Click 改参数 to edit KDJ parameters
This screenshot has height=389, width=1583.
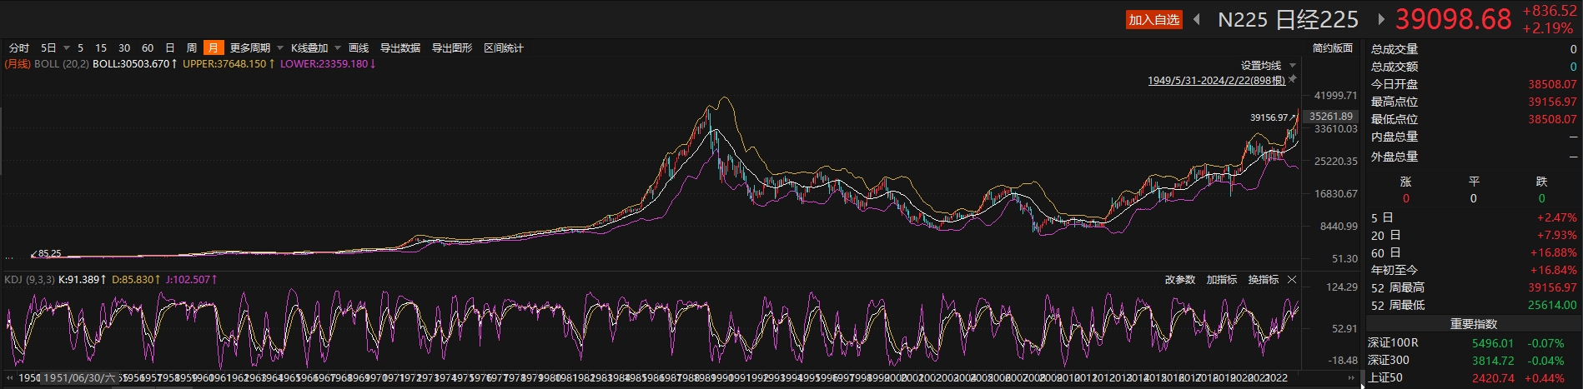[1179, 280]
